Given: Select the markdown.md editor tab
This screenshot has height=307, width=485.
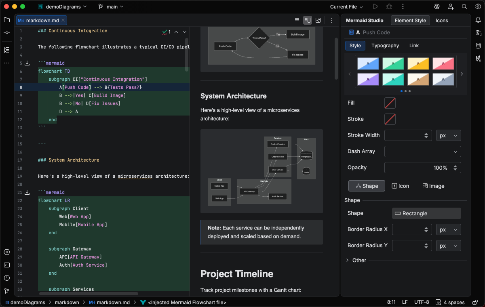Looking at the screenshot, I should click(x=42, y=20).
